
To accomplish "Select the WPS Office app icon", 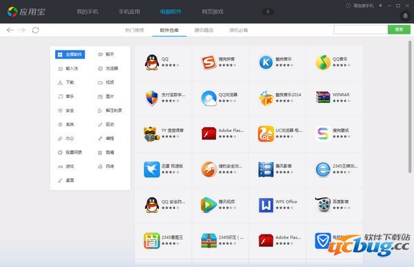I will pos(266,205).
